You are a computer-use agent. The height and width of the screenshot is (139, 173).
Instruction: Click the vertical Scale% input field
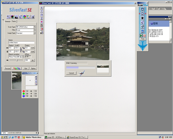point(17,51)
